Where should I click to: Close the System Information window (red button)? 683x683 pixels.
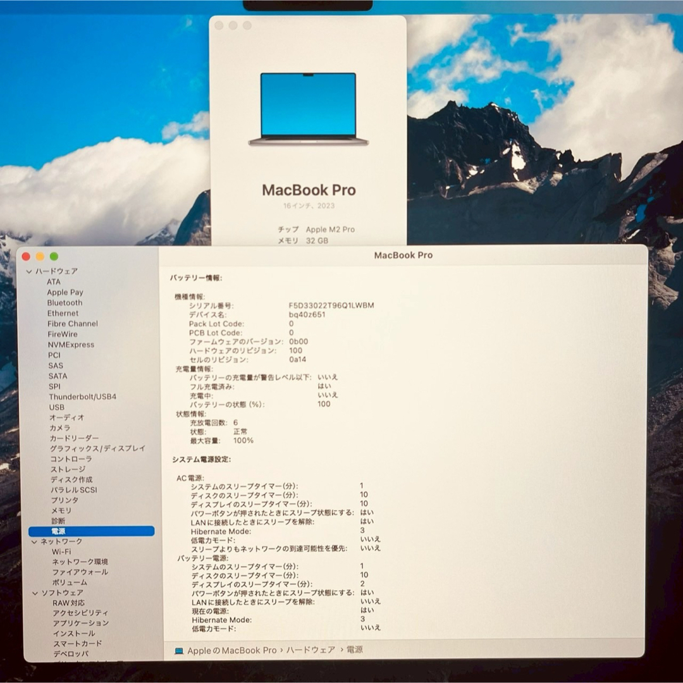click(x=26, y=257)
